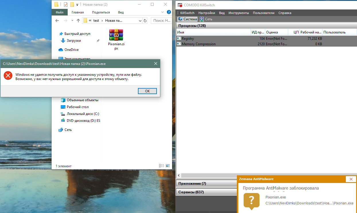Image resolution: width=357 pixels, height=213 pixels.
Task: Select the Memory Compression process row
Action: pos(266,44)
